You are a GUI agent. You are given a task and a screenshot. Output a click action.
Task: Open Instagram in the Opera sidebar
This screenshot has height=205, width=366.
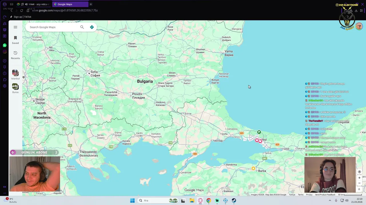[x=5, y=52]
